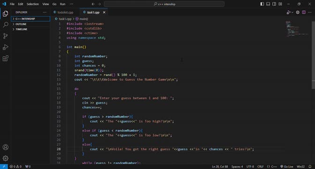Click the editor gear icon
315x169 pixels.
pos(298,12)
